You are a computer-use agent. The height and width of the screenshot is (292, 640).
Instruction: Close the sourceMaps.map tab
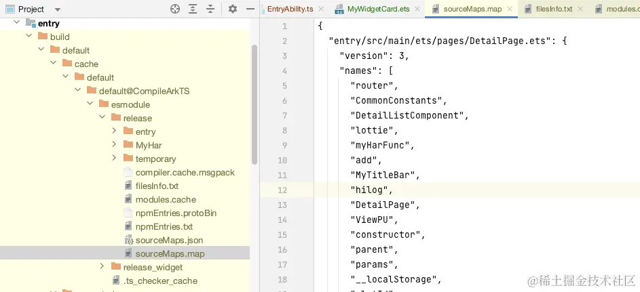point(510,9)
